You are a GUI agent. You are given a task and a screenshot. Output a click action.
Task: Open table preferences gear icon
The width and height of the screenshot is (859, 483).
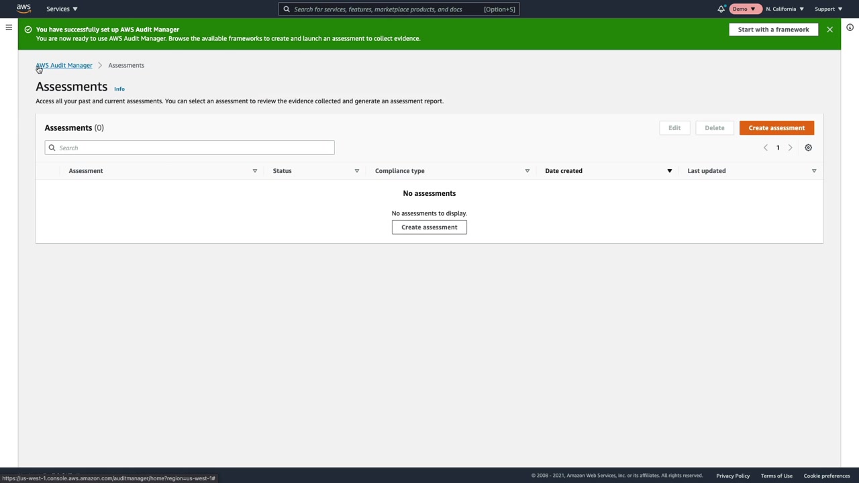coord(808,148)
